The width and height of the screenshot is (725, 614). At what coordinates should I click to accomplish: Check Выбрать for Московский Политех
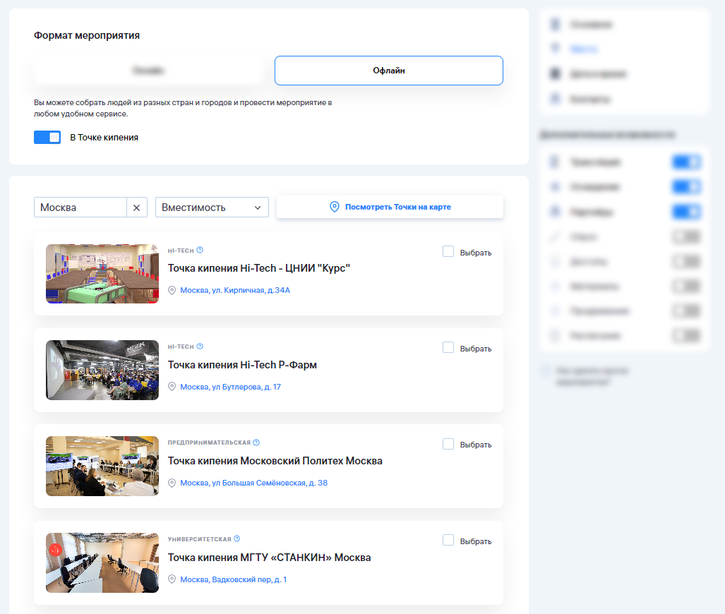coord(448,445)
